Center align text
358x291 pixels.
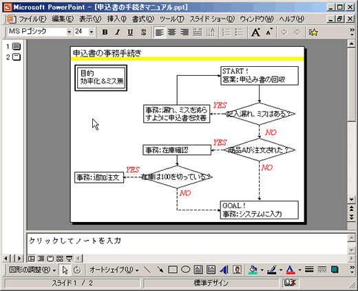pos(171,32)
